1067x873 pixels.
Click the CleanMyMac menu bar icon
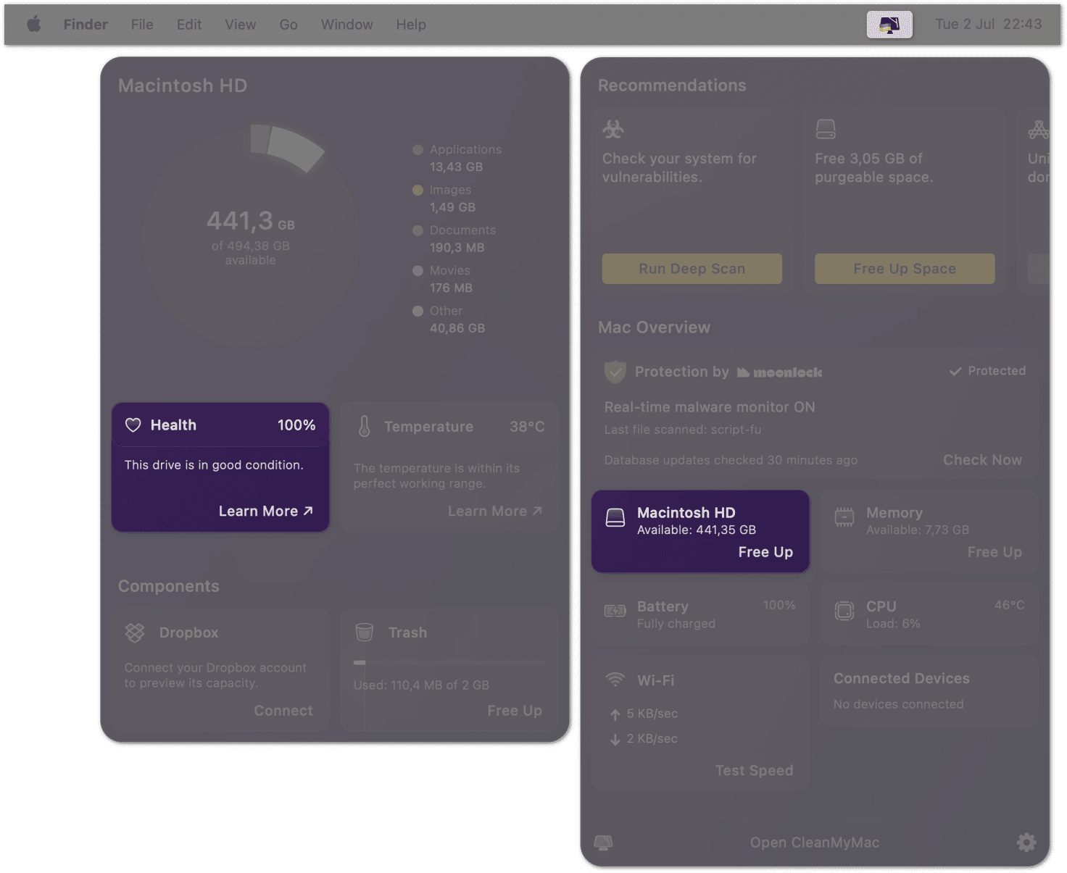coord(889,25)
